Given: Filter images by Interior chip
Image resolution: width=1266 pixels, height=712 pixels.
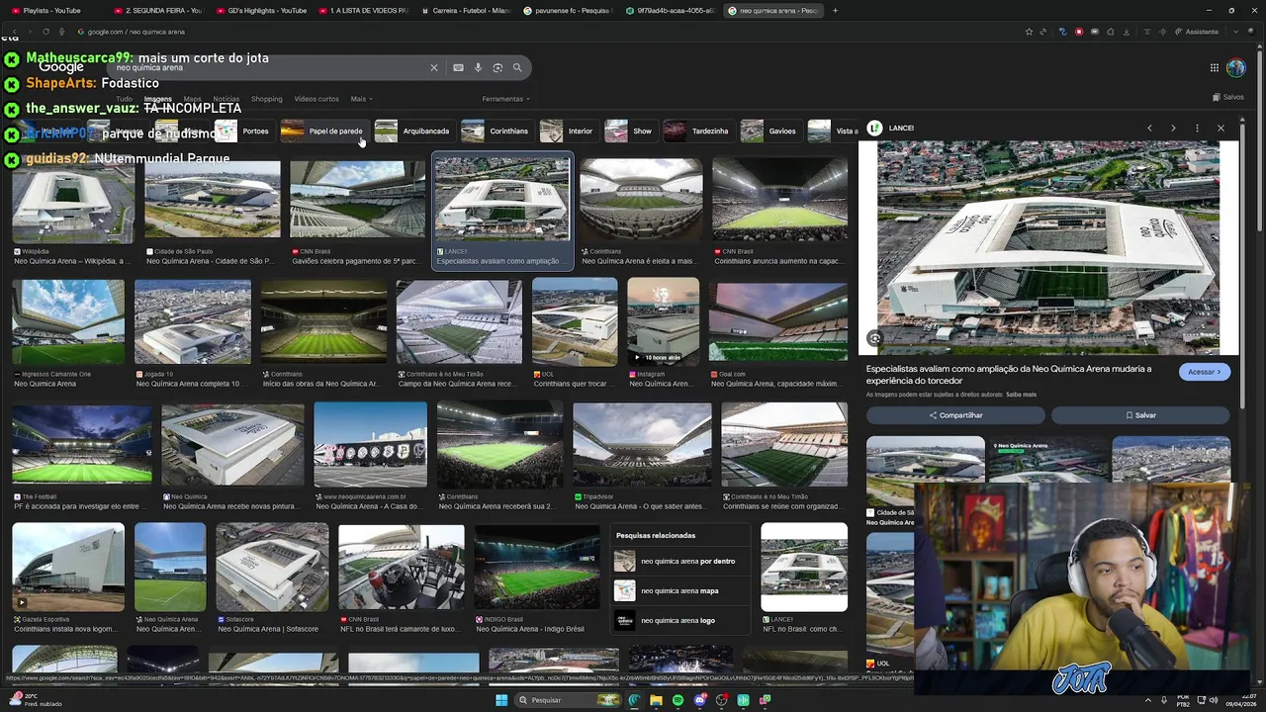Looking at the screenshot, I should click(568, 131).
